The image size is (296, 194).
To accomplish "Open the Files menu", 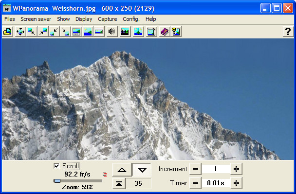I will click(x=10, y=19).
